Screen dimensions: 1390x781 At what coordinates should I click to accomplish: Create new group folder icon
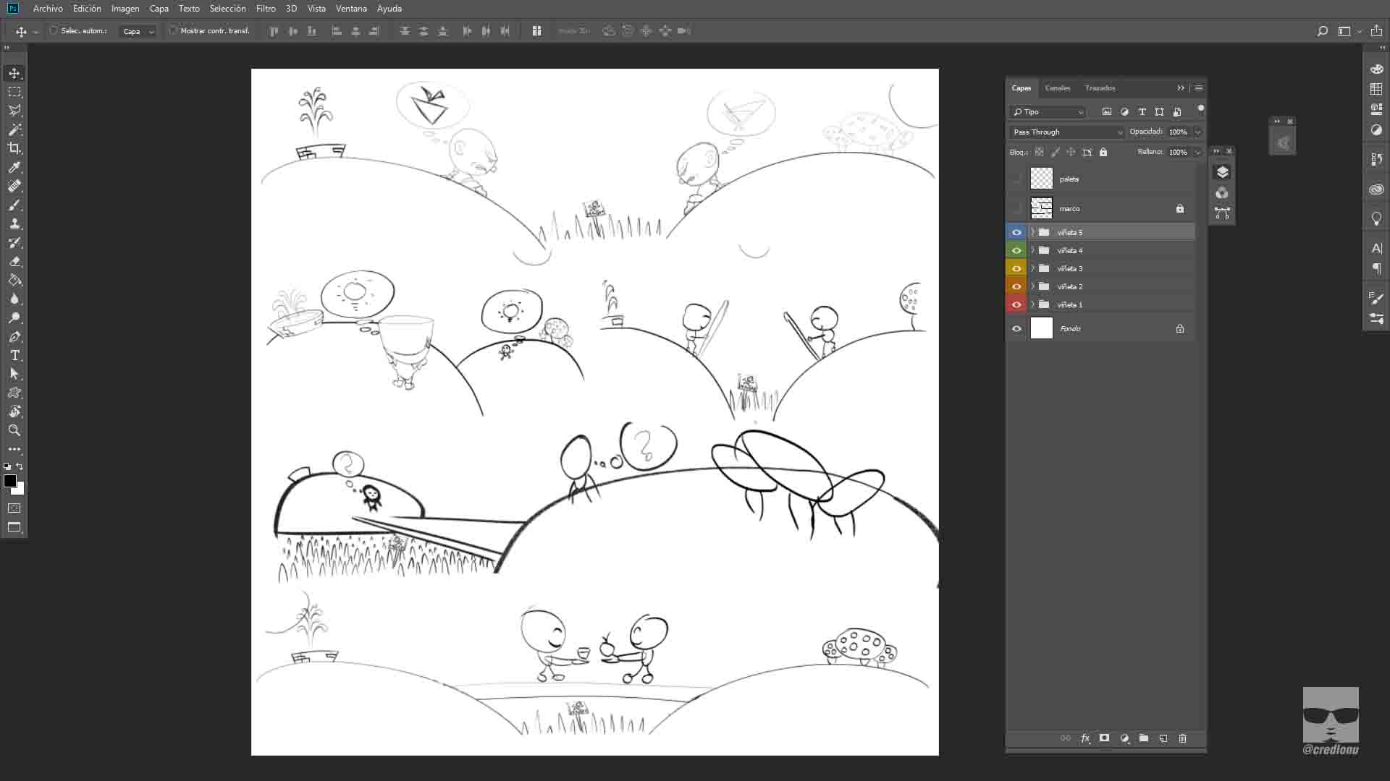tap(1144, 738)
